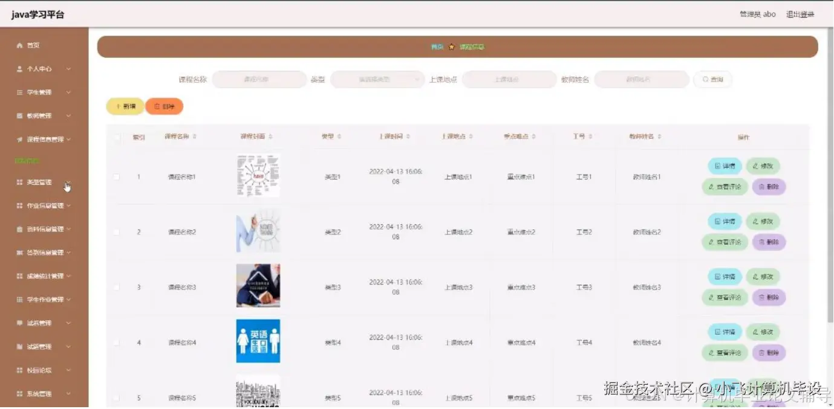
Task: Click 退出登录 in the top bar
Action: (800, 14)
